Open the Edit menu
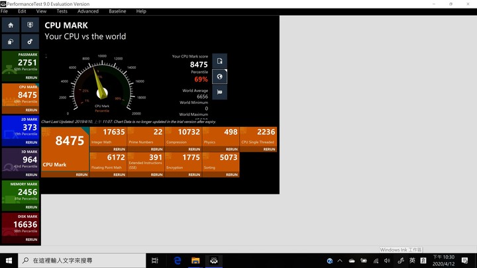 [22, 11]
